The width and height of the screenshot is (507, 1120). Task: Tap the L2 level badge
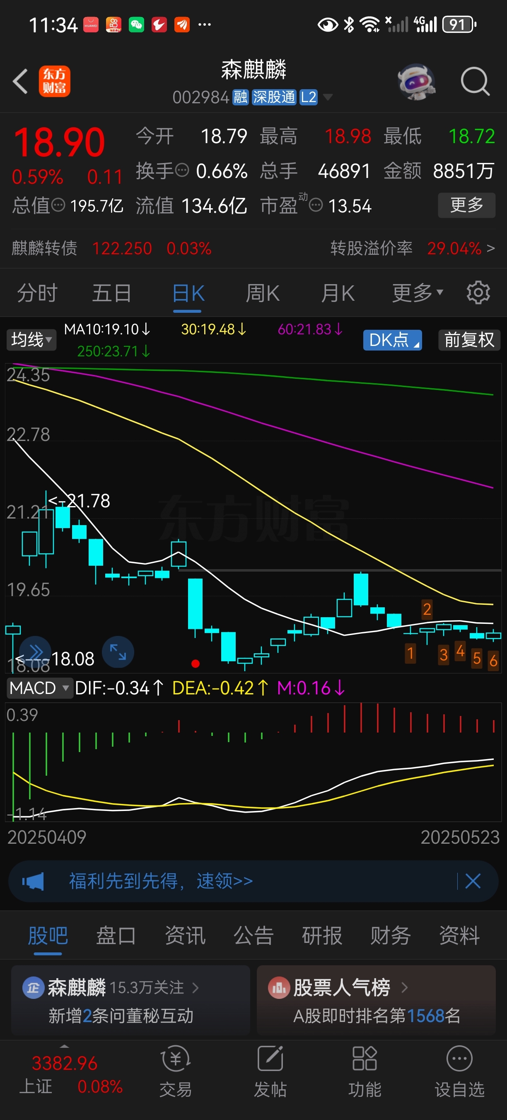point(309,97)
